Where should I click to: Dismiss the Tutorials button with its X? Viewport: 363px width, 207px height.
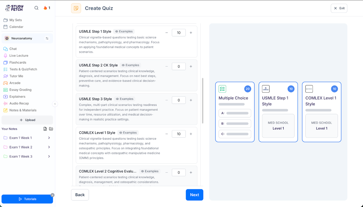pos(52,195)
